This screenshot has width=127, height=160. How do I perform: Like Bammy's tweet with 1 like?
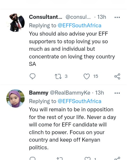(x=88, y=159)
